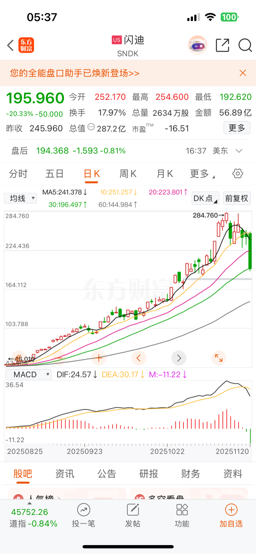Screen dimensions: 256x554
Task: Switch to the 五日 tab
Action: click(x=55, y=174)
